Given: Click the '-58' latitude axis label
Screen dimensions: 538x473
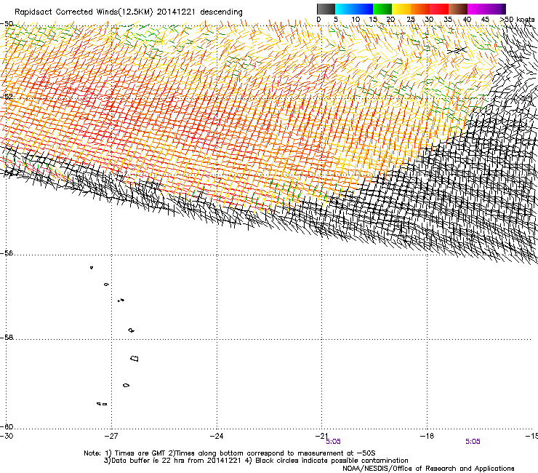Looking at the screenshot, I should coord(7,338).
